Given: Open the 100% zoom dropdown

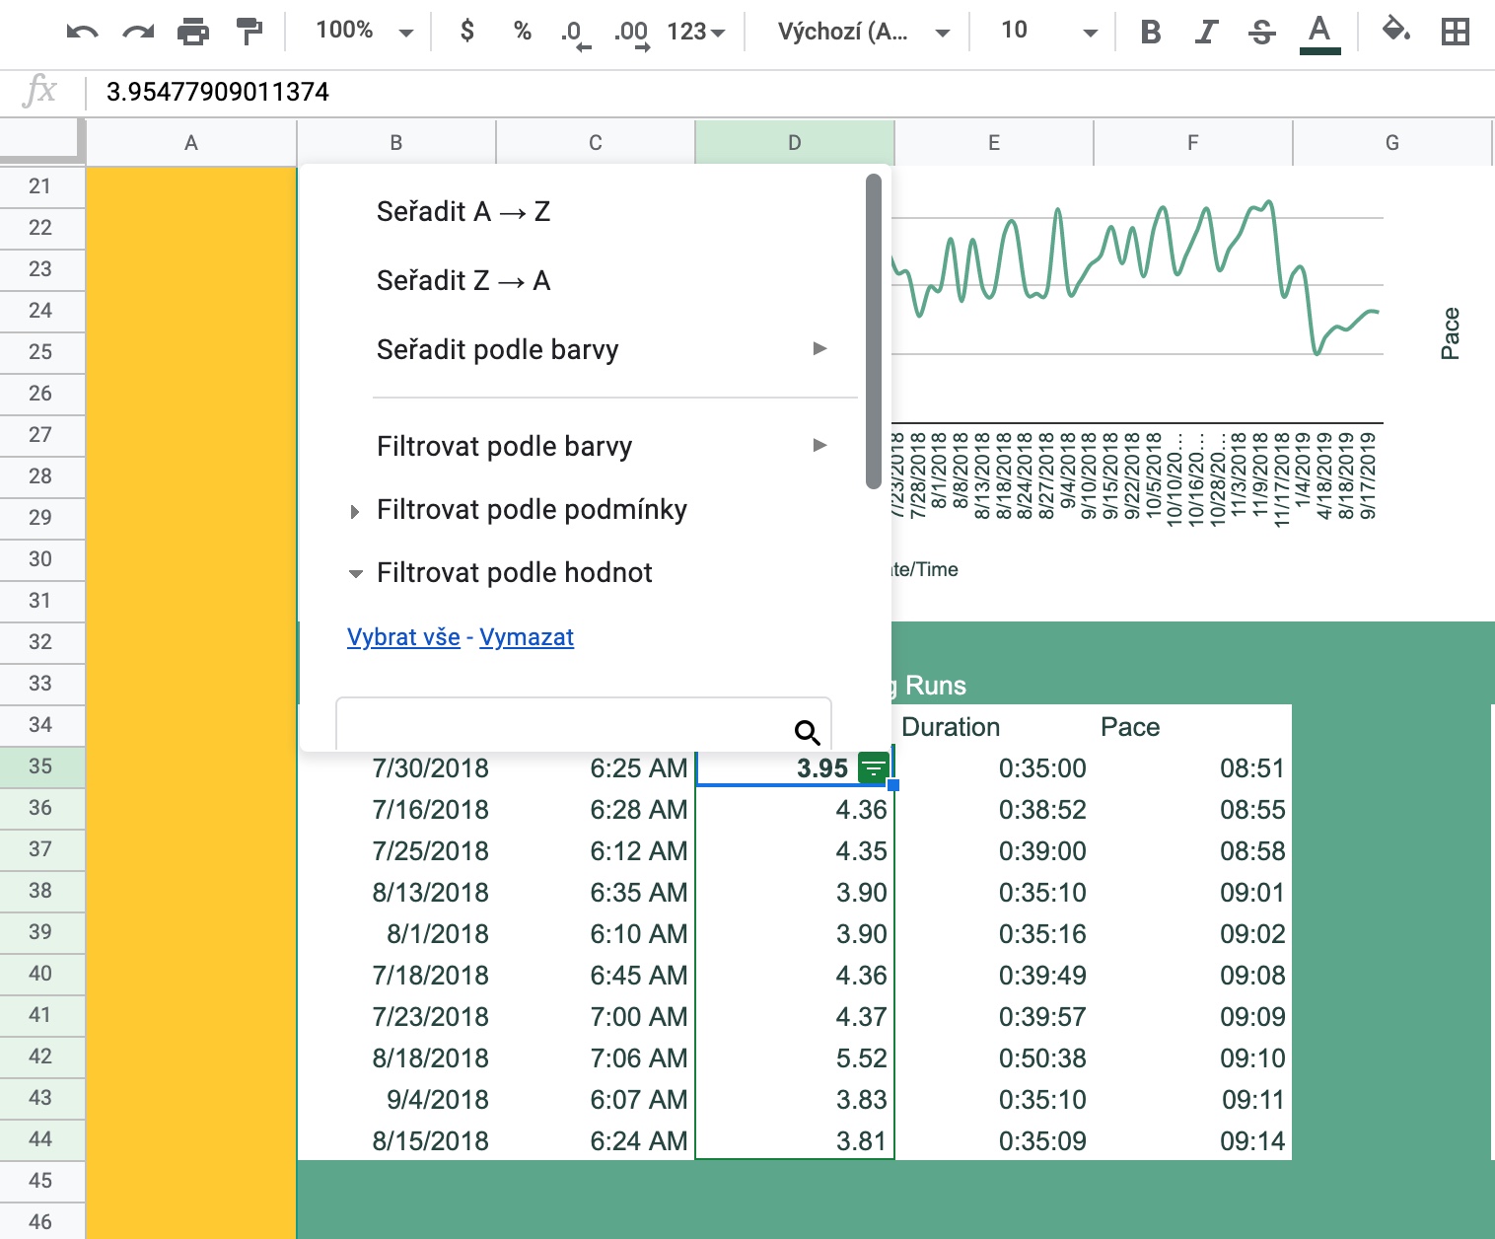Looking at the screenshot, I should [363, 32].
